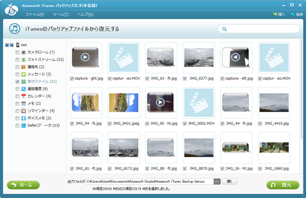Click the Calendar (カレンダー) icon

coord(23,96)
